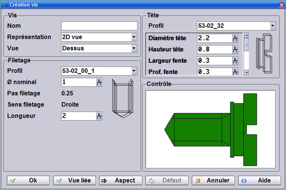
Task: Click the Diamètre tête value field
Action: pos(215,38)
